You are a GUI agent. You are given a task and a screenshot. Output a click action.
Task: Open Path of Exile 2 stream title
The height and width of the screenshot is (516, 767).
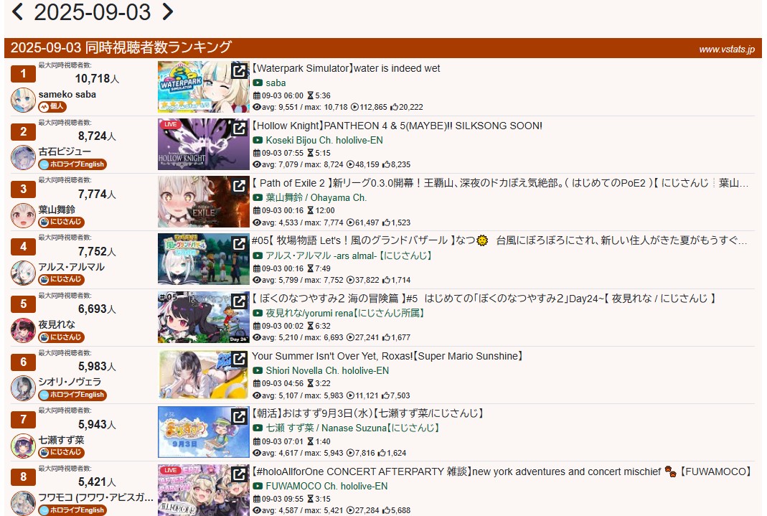point(500,184)
